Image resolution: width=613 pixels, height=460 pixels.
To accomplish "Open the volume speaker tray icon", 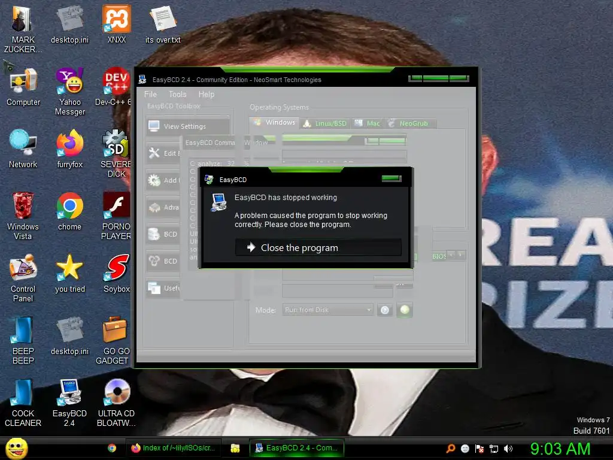I will coord(508,449).
